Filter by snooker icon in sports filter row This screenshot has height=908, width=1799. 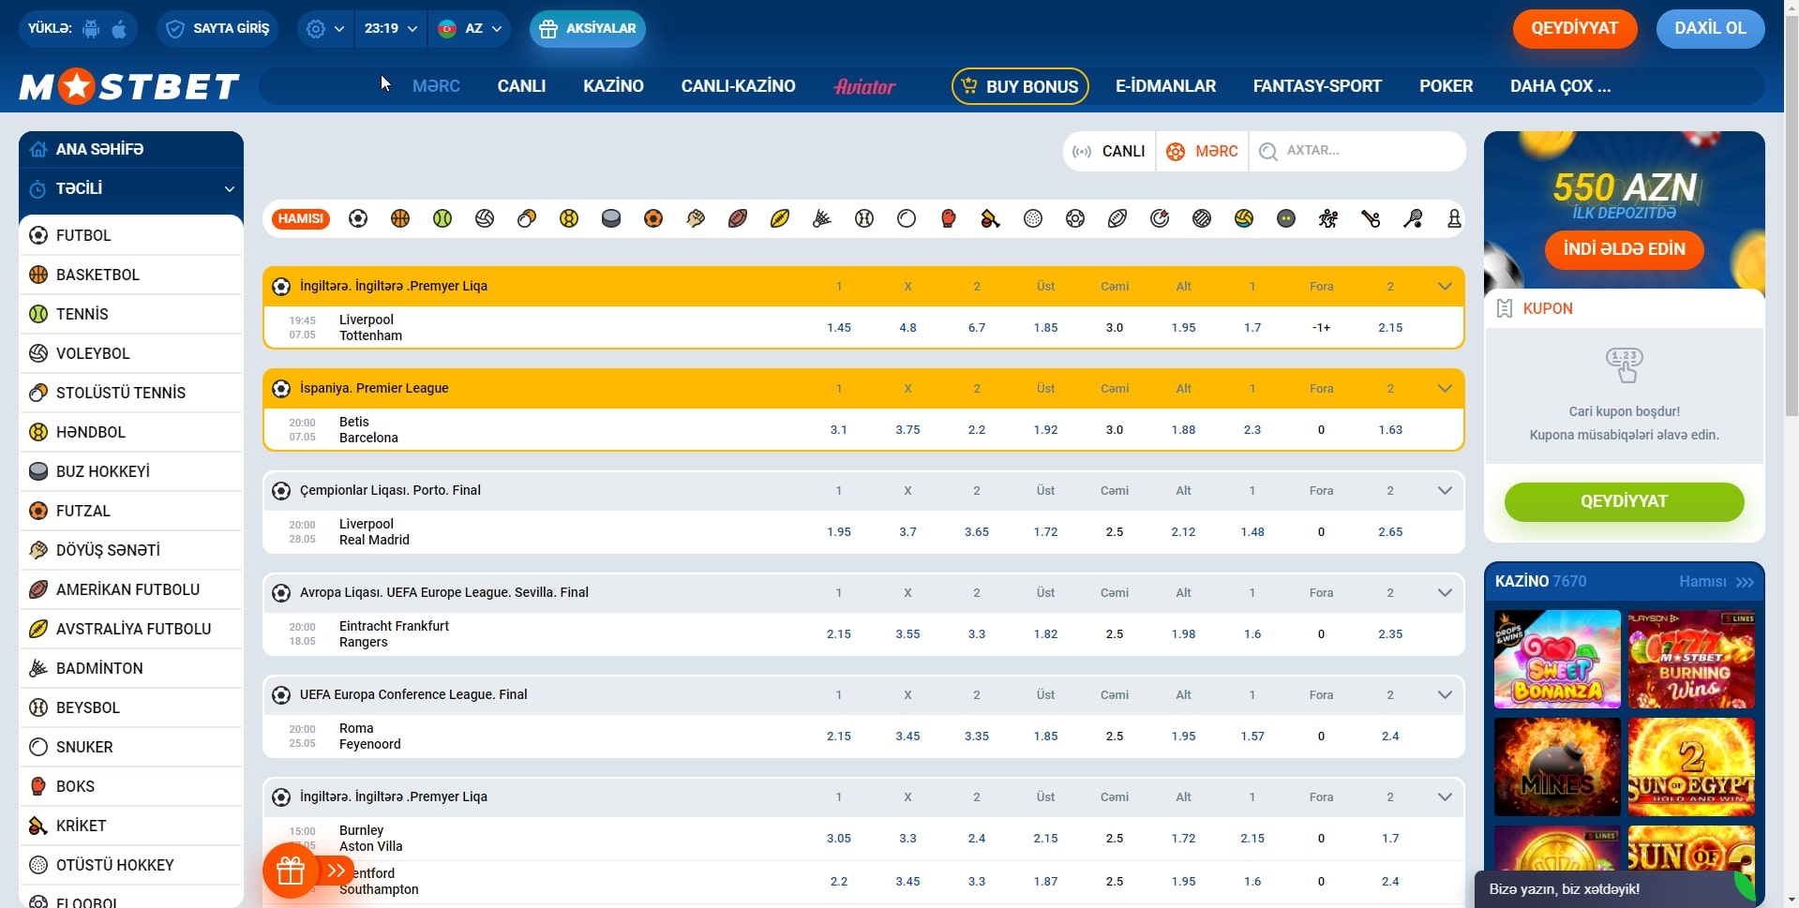pyautogui.click(x=907, y=218)
